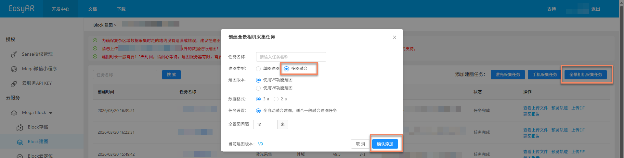Click the Block建图 sidebar icon
The height and width of the screenshot is (158, 624).
tap(20, 142)
